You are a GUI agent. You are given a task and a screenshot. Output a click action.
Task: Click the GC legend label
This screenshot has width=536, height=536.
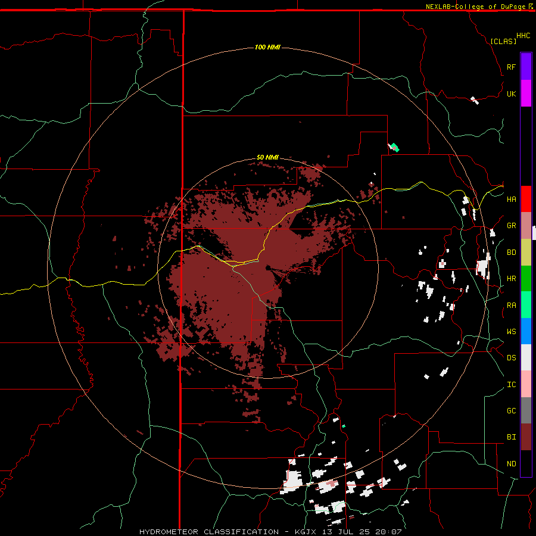[511, 411]
